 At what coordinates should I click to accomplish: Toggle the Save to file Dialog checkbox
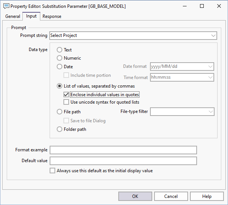pyautogui.click(x=66, y=121)
